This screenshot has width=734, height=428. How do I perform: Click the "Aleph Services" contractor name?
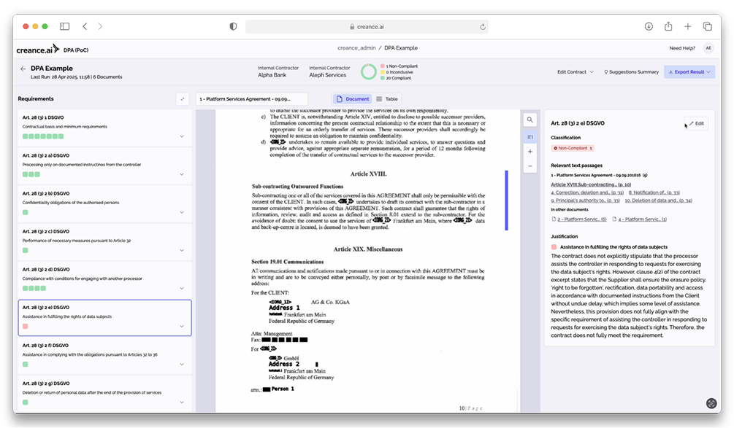(328, 75)
